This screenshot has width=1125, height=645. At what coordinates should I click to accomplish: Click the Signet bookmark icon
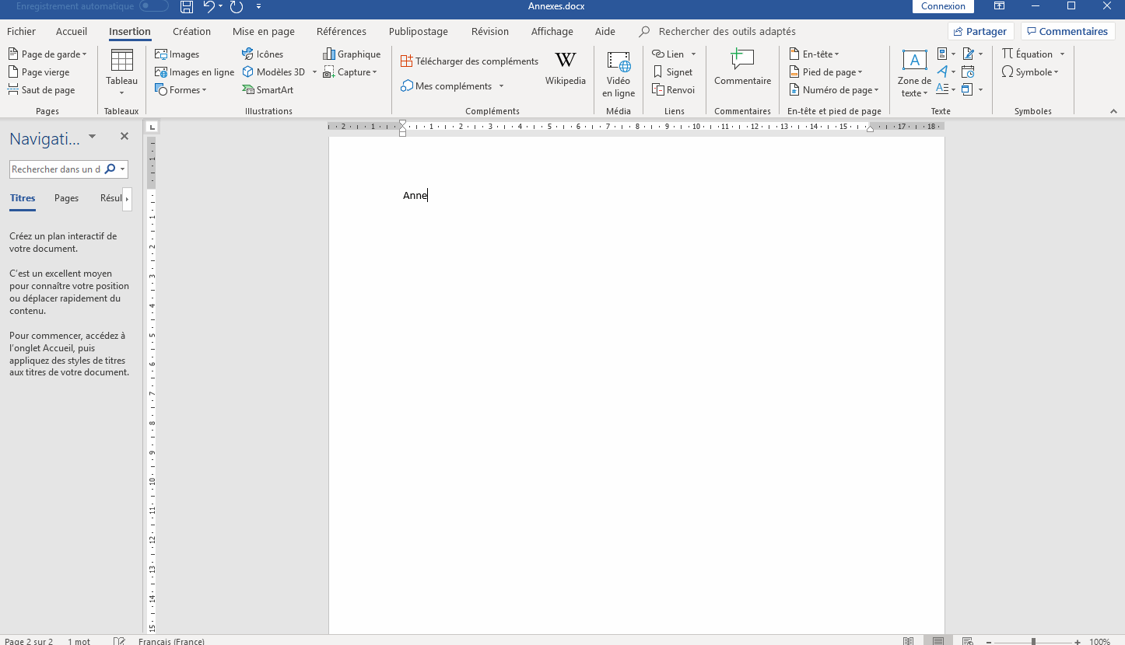[672, 72]
